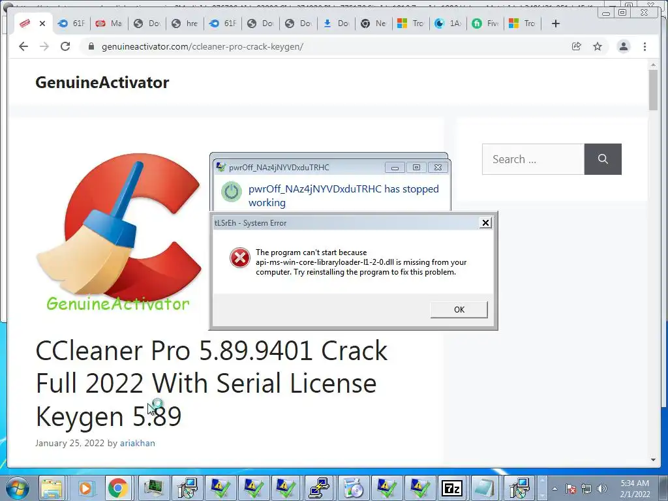The image size is (668, 501).
Task: Show hidden system tray icons
Action: click(x=554, y=489)
